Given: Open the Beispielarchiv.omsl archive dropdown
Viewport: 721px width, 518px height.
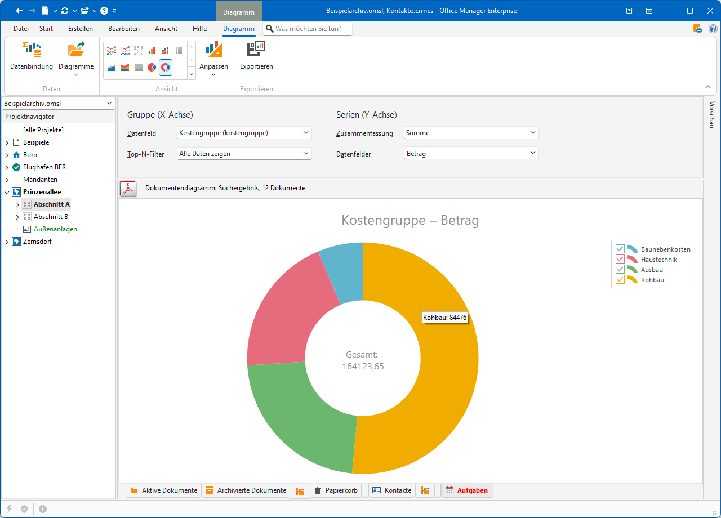Looking at the screenshot, I should coord(58,104).
